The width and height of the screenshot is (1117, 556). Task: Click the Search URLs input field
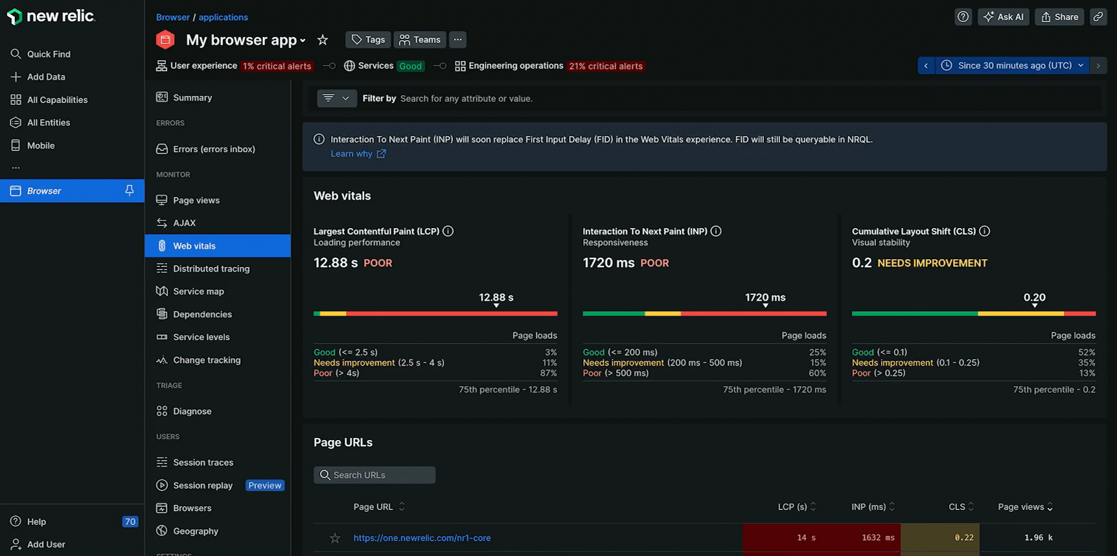tap(374, 475)
